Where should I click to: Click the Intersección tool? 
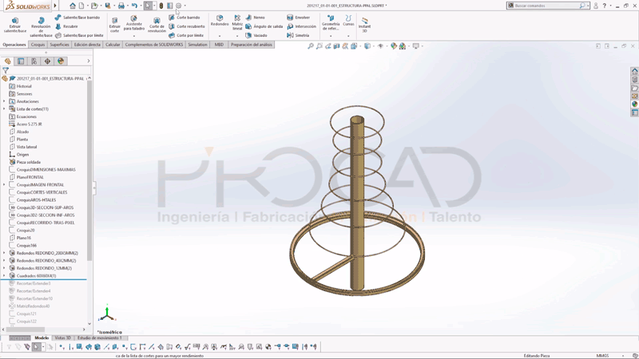tap(302, 26)
